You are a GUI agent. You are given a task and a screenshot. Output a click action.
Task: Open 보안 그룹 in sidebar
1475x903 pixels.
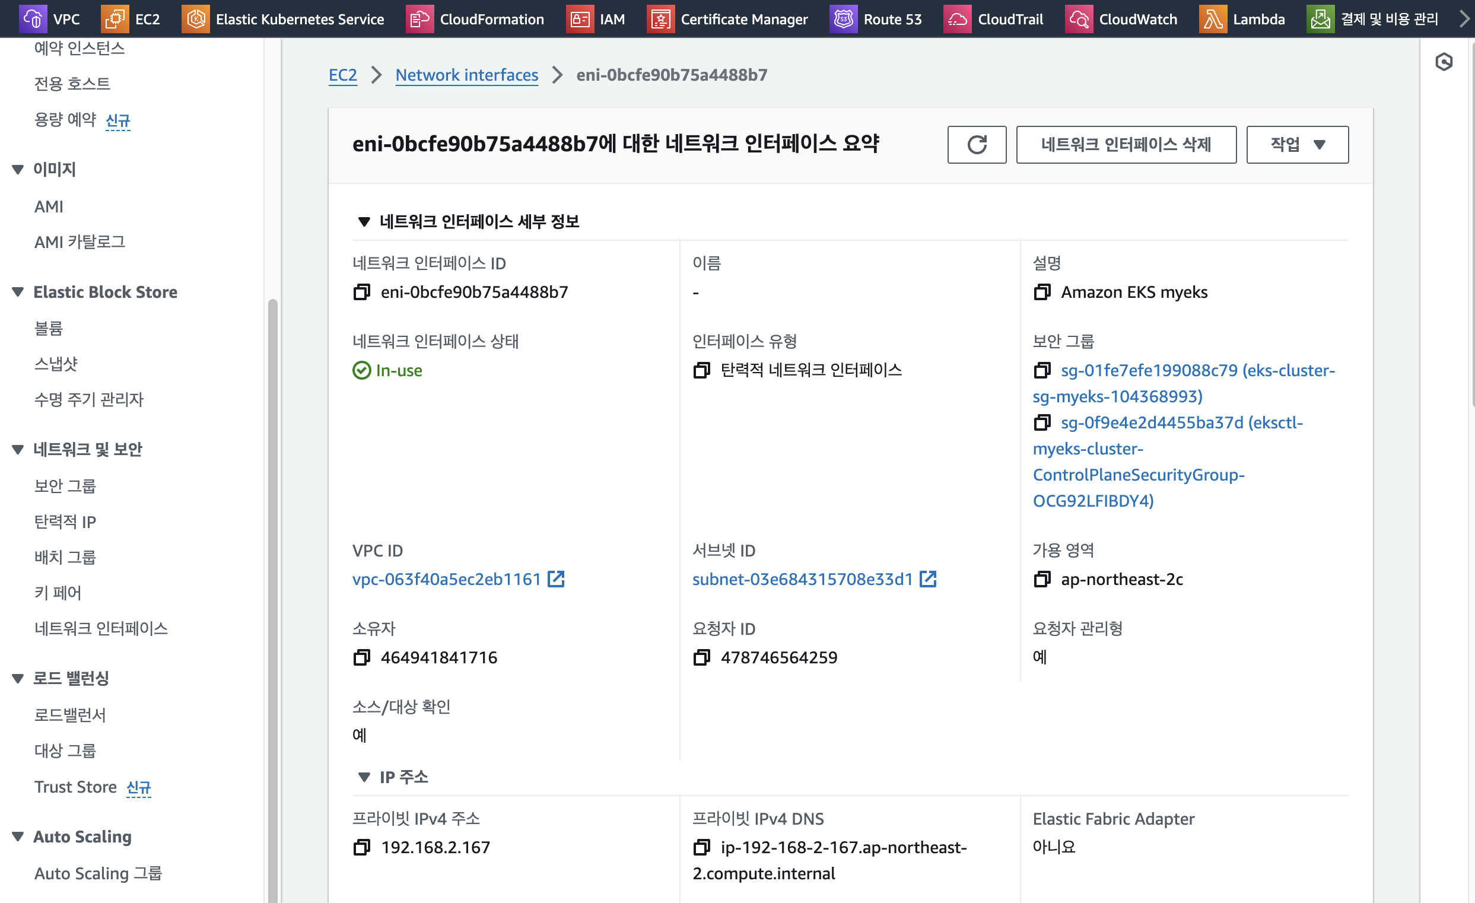coord(65,486)
